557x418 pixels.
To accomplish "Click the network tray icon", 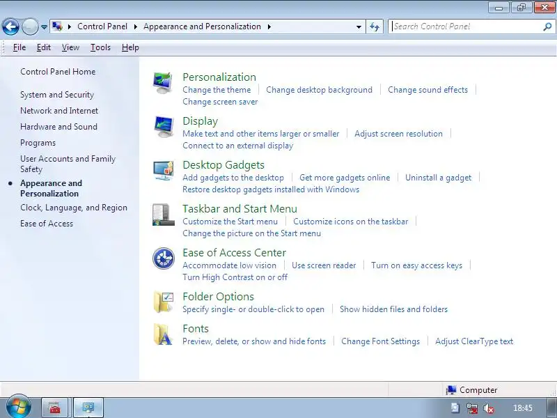I will [x=472, y=408].
